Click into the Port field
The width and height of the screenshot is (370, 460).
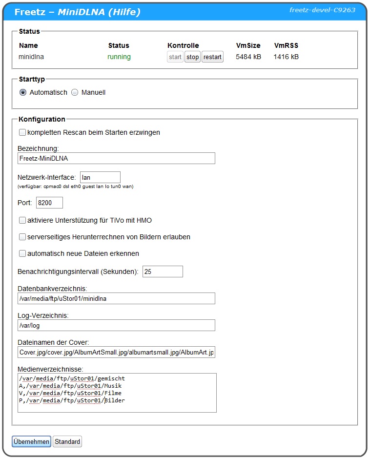[49, 203]
